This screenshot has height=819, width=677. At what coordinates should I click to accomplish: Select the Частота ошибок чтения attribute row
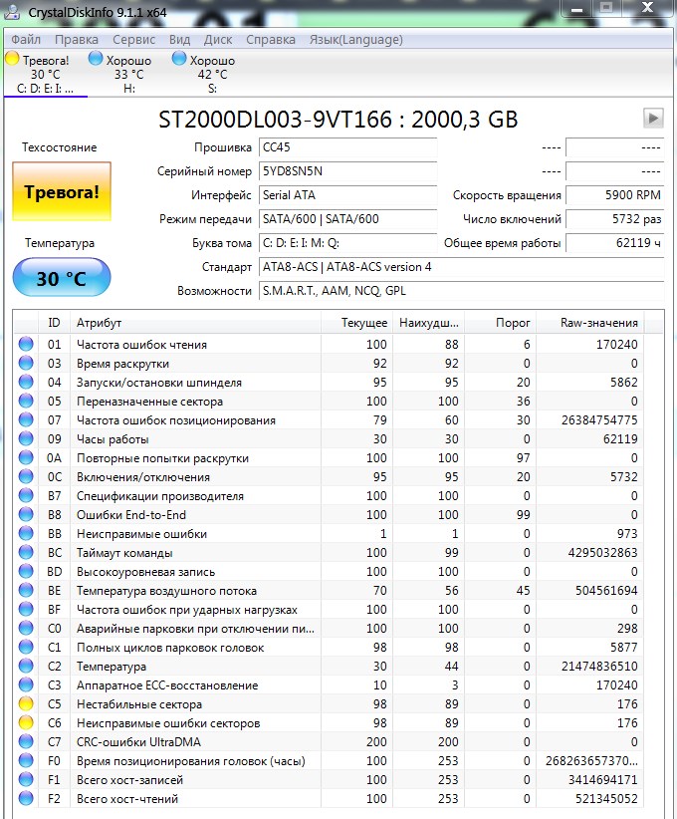point(329,344)
